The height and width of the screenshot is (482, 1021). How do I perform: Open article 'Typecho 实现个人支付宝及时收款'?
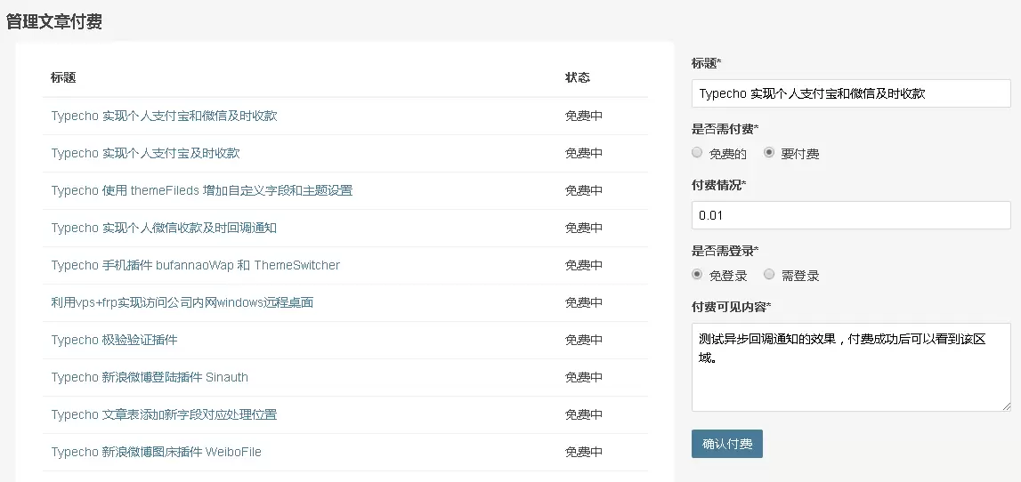(x=145, y=153)
